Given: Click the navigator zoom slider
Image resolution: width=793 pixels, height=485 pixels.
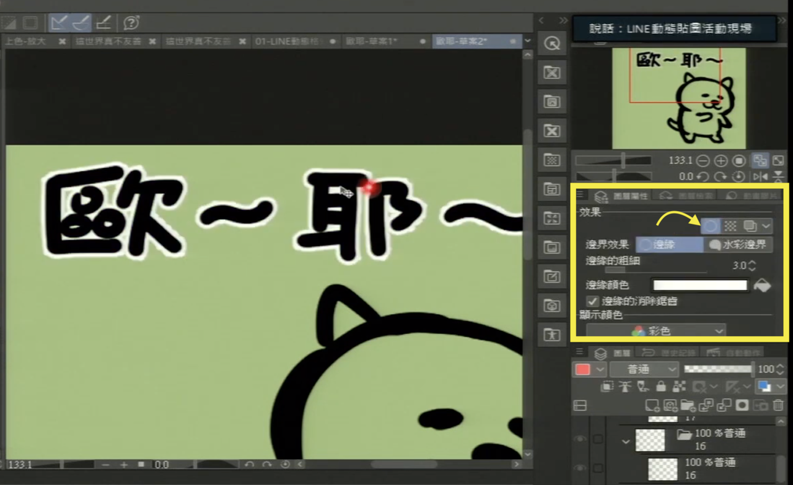Looking at the screenshot, I should tap(613, 161).
